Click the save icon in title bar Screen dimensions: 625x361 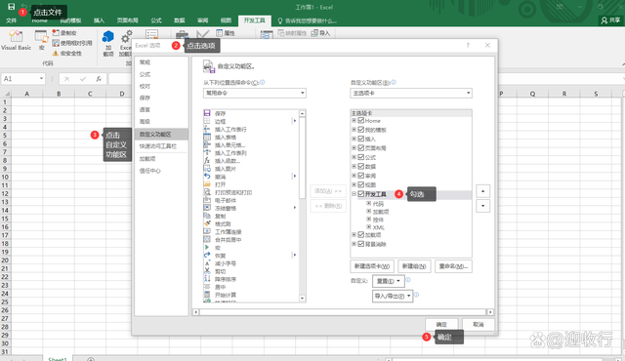pos(11,7)
